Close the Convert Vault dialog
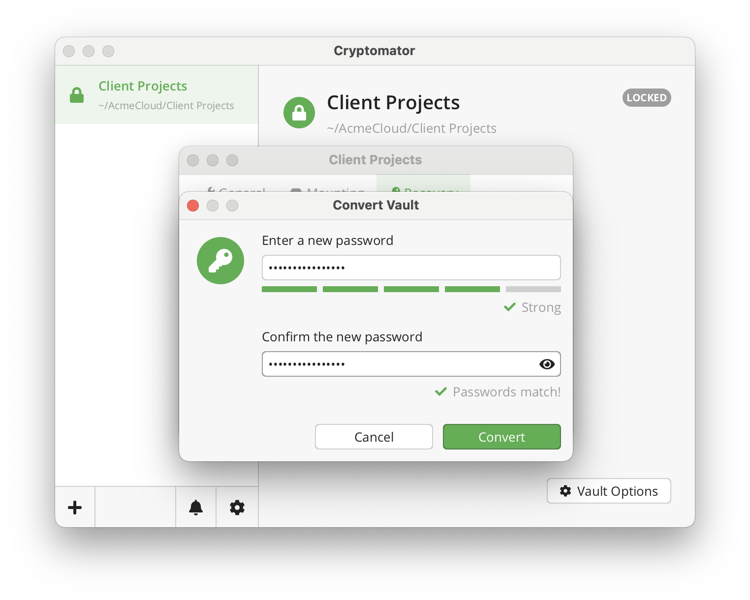Image resolution: width=750 pixels, height=600 pixels. (193, 206)
